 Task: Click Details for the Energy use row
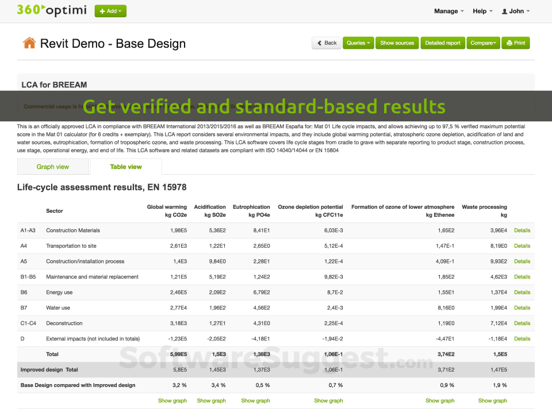coord(522,292)
